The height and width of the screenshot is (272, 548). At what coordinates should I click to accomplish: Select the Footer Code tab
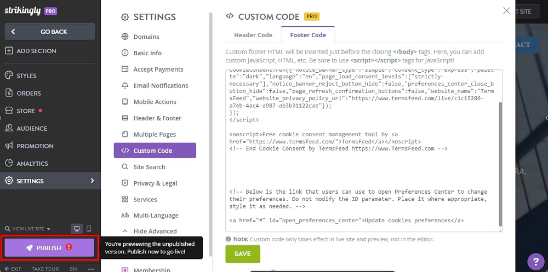click(308, 35)
